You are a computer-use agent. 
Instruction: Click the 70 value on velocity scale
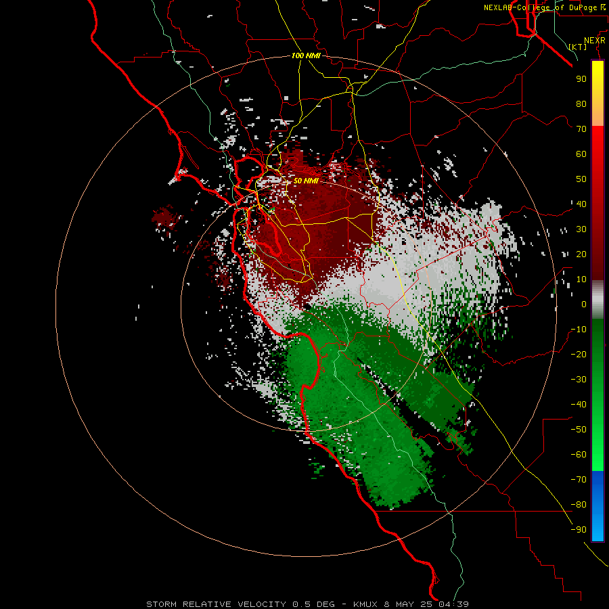coord(581,129)
